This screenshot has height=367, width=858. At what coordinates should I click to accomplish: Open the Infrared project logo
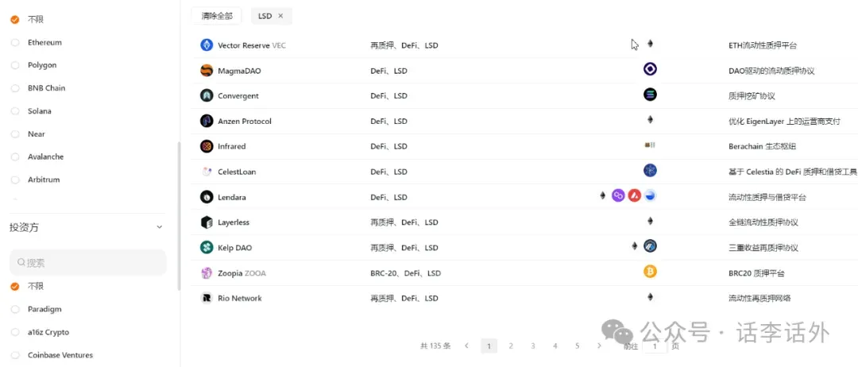point(207,146)
